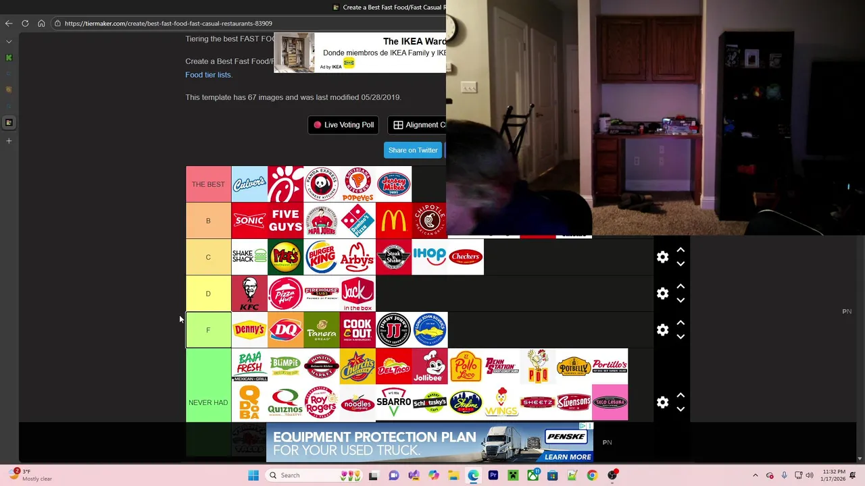Image resolution: width=865 pixels, height=486 pixels.
Task: Pick the Sbarro logo tile
Action: pyautogui.click(x=393, y=403)
